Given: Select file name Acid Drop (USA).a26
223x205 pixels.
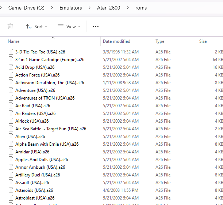Looking at the screenshot, I should click(35, 67).
